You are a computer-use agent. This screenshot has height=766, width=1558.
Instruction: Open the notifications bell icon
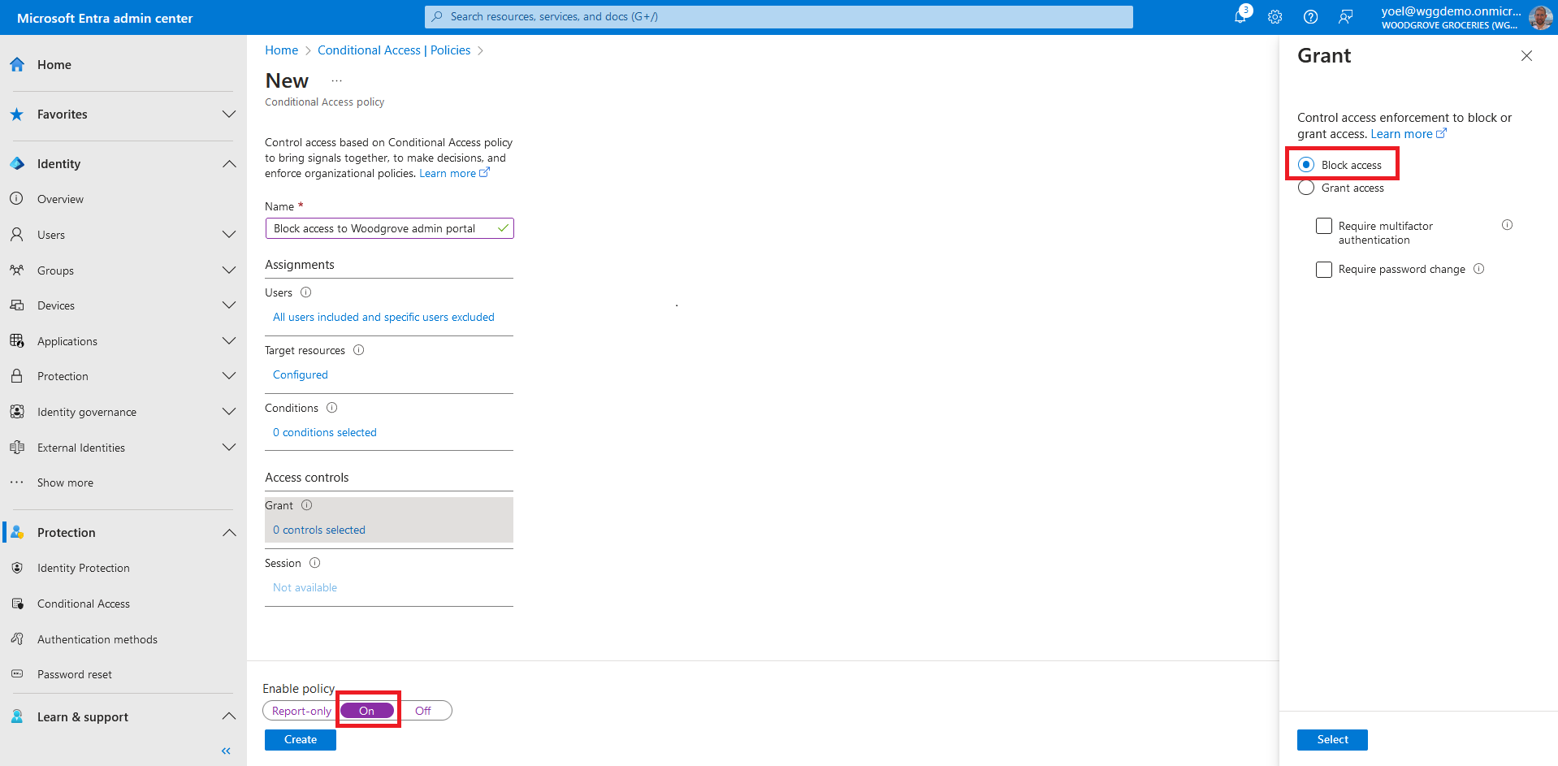[1240, 17]
